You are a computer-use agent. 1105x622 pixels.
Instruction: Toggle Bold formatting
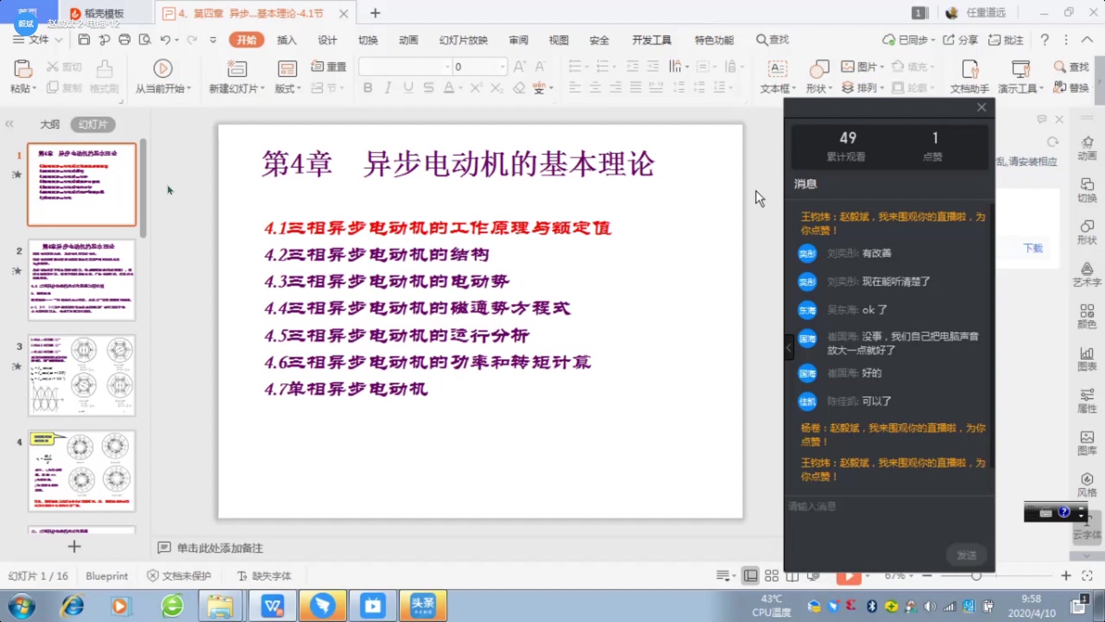coord(368,88)
